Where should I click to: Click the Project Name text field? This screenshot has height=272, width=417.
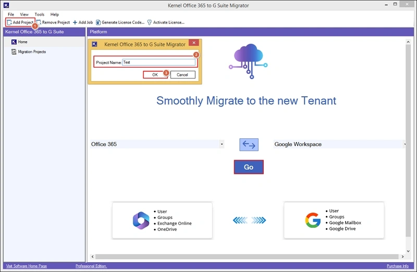point(158,62)
